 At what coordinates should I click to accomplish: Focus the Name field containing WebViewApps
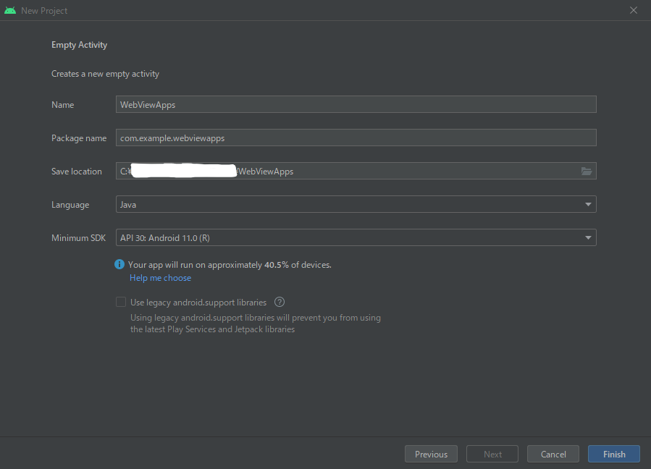click(x=355, y=104)
